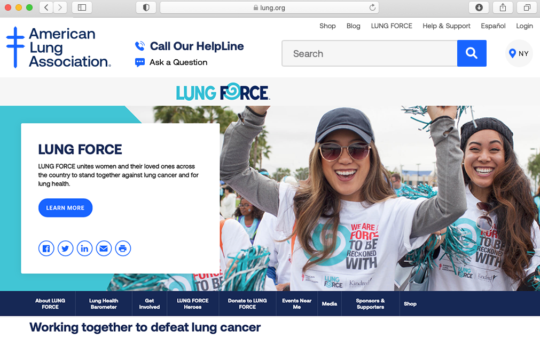The image size is (540, 338).
Task: Open About LUNG FORCE tab
Action: (x=50, y=304)
